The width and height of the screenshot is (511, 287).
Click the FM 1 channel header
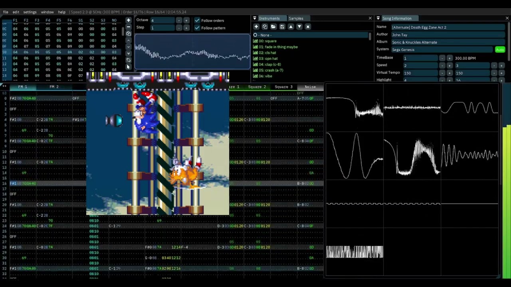tap(22, 87)
